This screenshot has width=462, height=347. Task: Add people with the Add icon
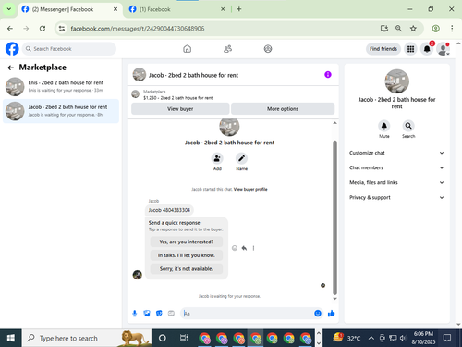point(217,158)
